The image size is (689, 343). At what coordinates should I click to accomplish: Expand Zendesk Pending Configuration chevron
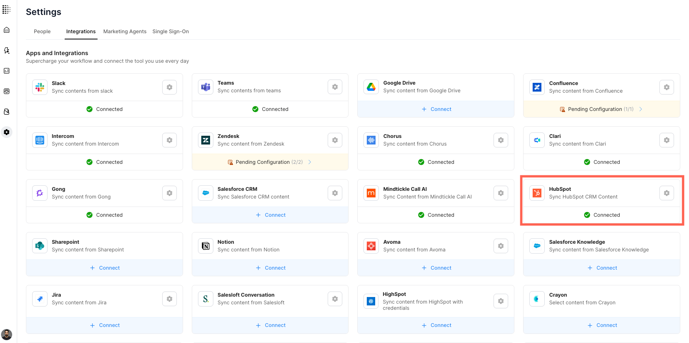310,162
